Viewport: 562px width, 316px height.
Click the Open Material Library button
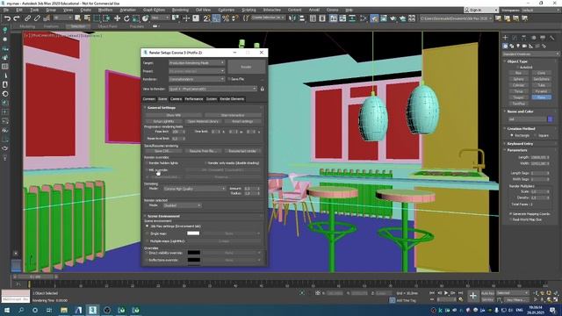[203, 121]
